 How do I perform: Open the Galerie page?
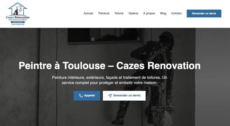133,13
